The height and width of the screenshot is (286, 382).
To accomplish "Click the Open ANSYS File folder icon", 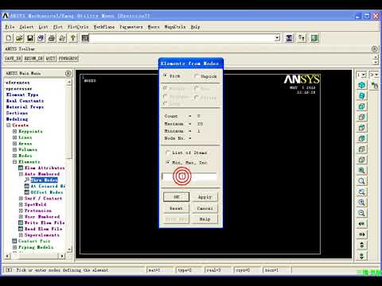I will 19,38.
